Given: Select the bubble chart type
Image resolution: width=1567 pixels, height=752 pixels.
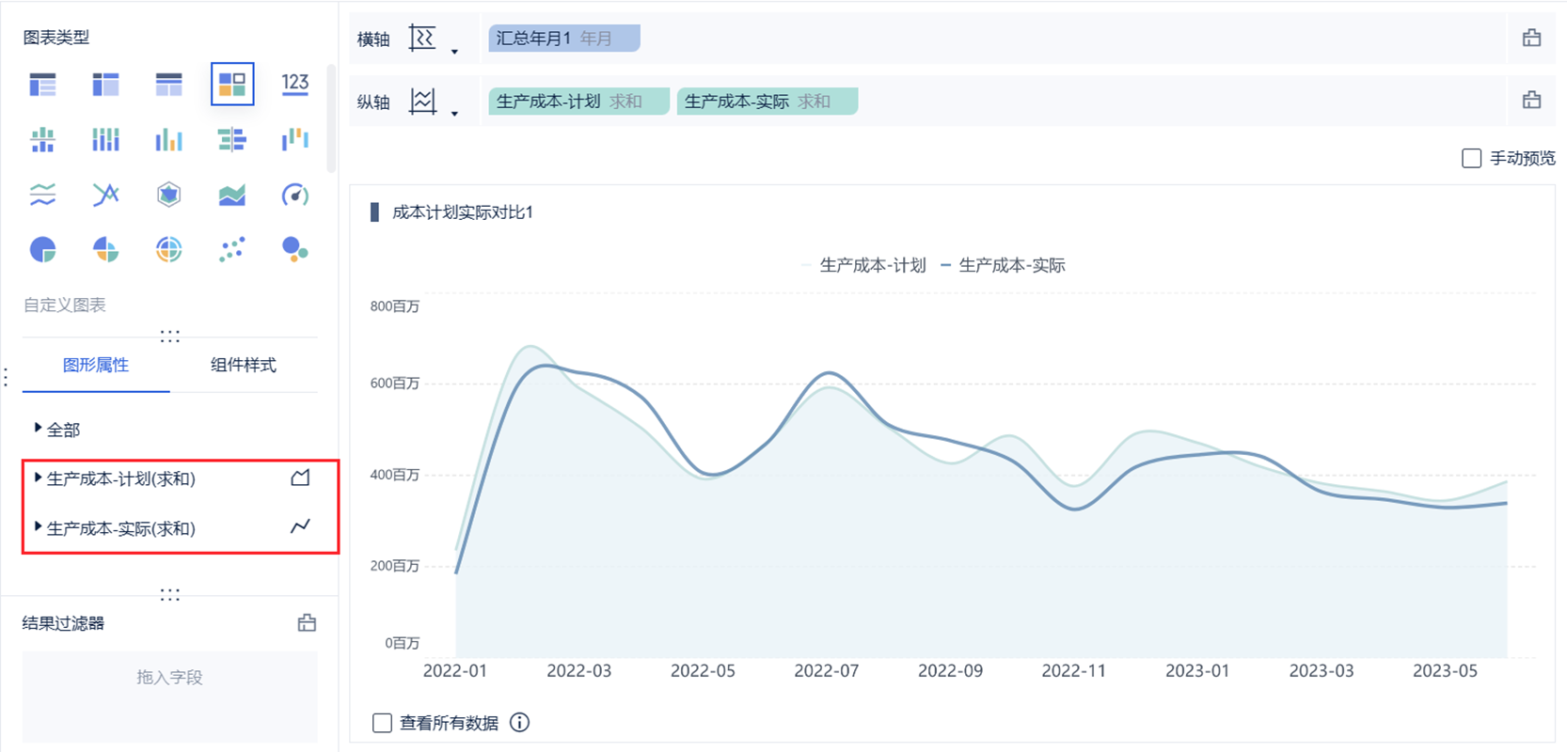Looking at the screenshot, I should [x=295, y=249].
